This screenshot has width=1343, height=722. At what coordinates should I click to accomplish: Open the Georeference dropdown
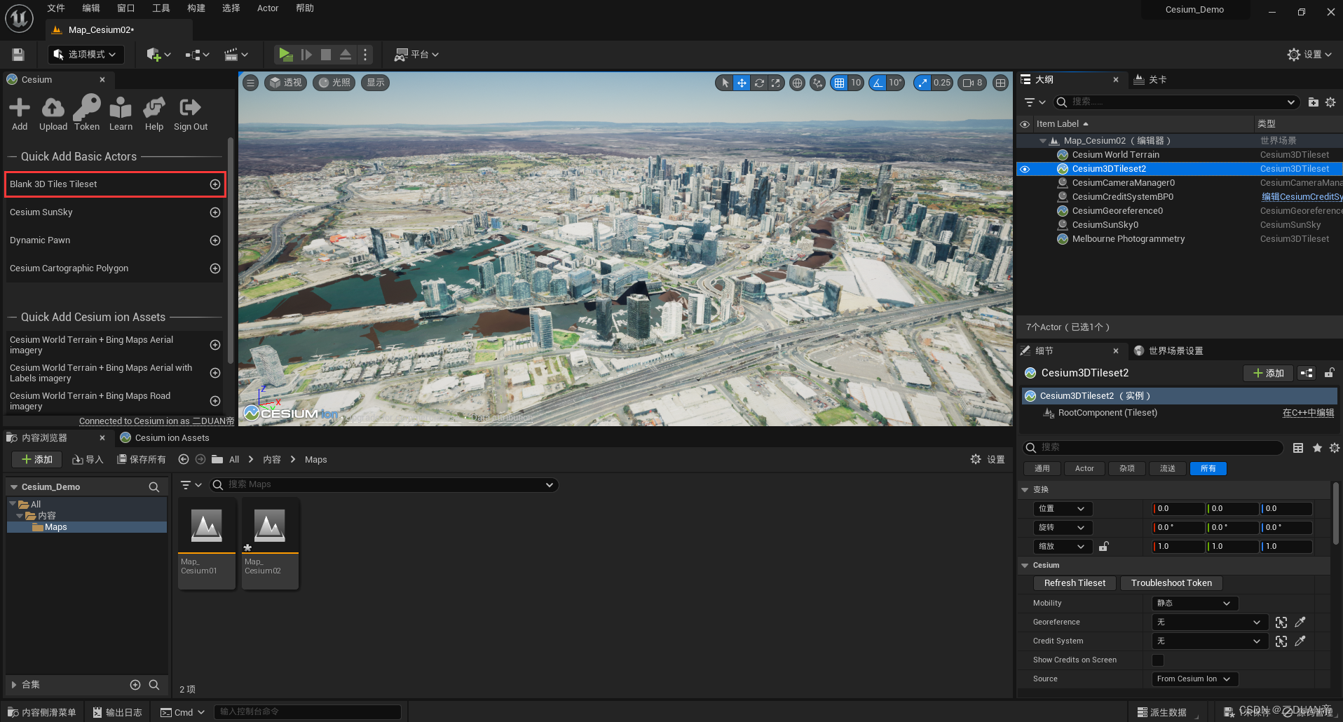(x=1210, y=622)
